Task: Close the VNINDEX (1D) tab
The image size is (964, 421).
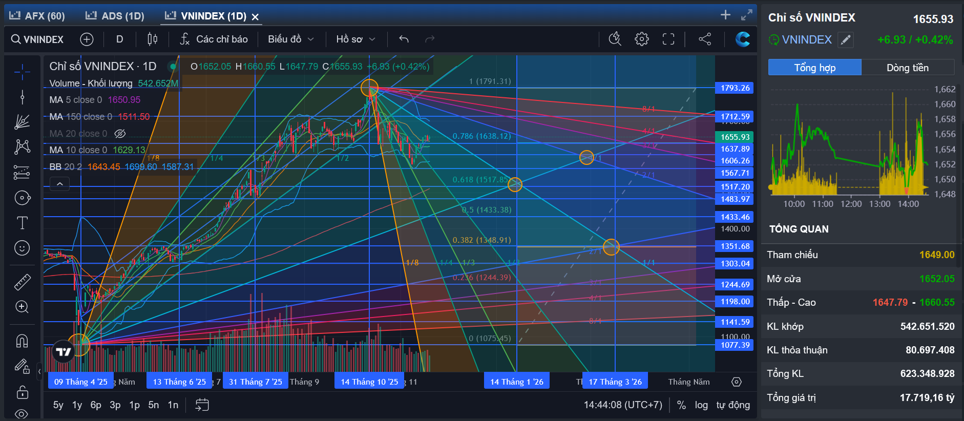Action: (x=255, y=17)
